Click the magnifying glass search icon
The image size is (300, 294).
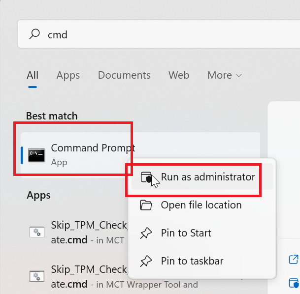(x=34, y=34)
